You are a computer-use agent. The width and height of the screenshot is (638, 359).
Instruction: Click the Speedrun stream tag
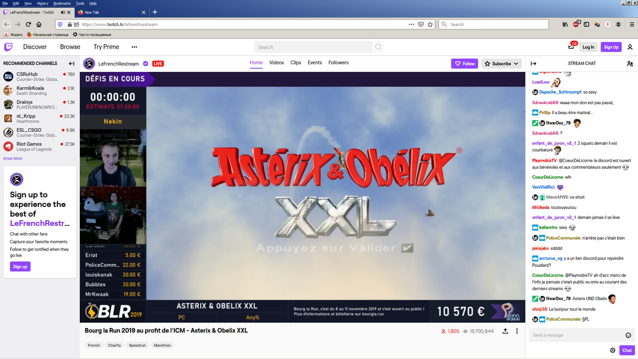pyautogui.click(x=138, y=345)
